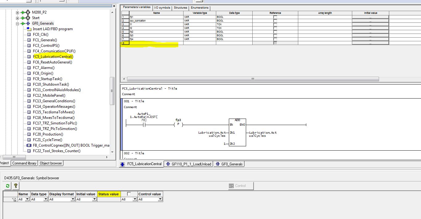Viewport: 421px width, 219px height.
Task: Click the M200_P2 motion chart icon
Action: pos(28,12)
